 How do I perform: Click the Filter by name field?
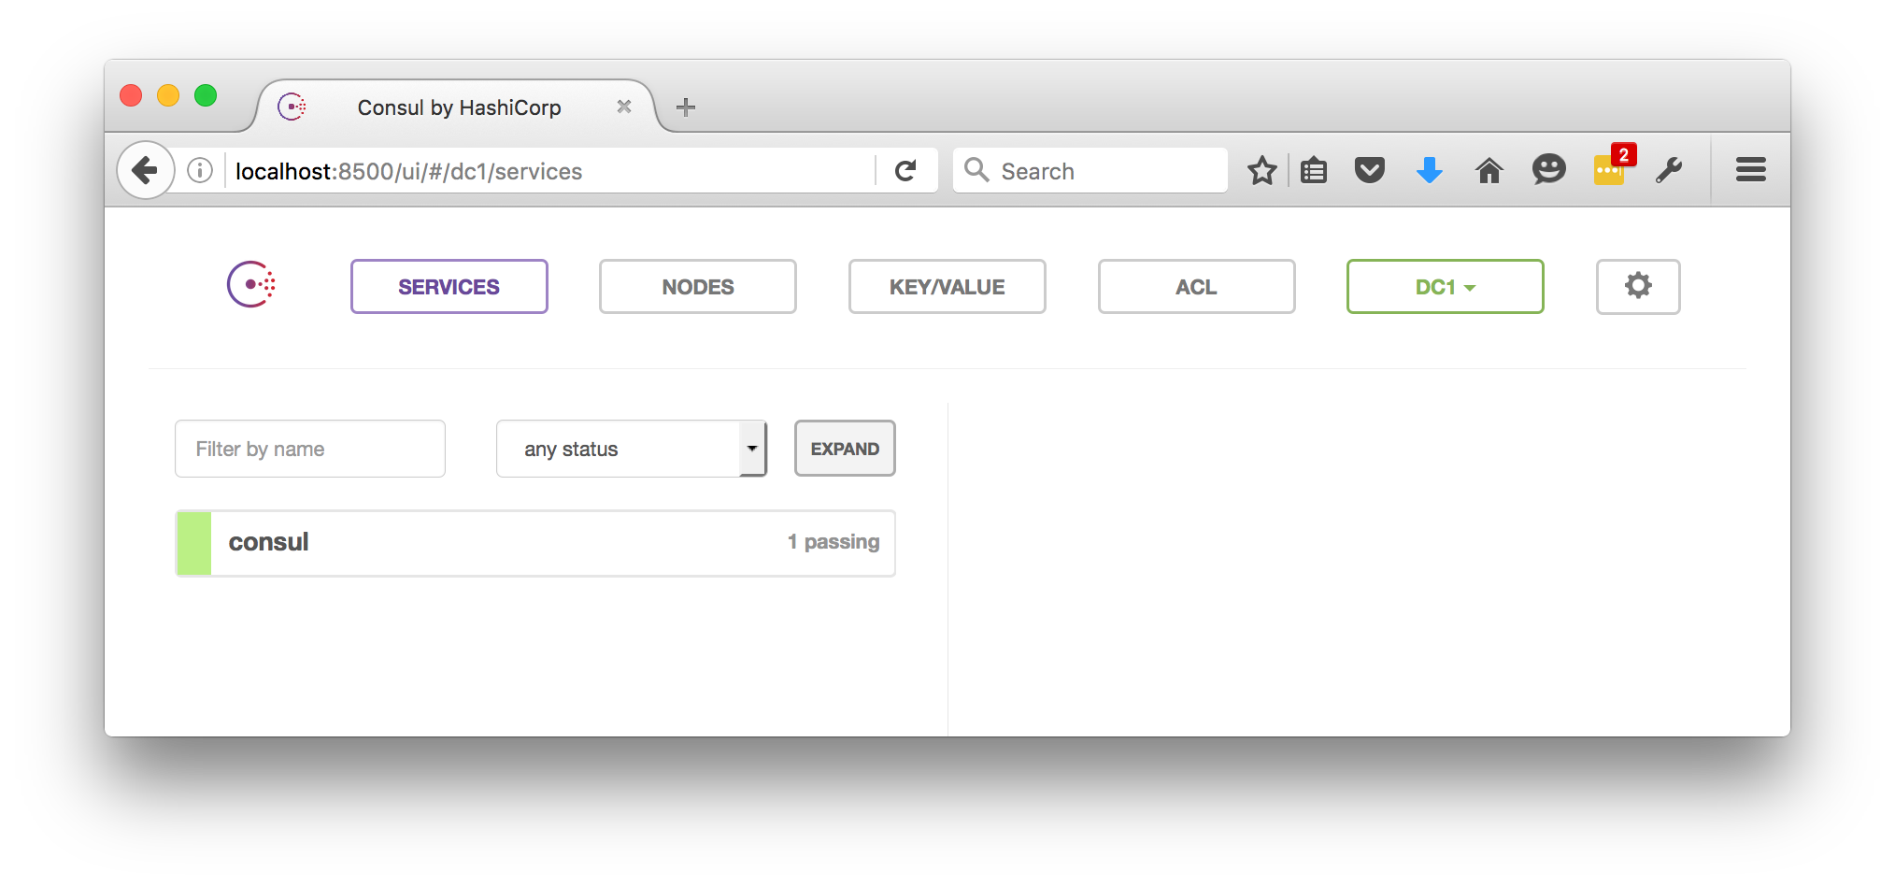tap(309, 450)
